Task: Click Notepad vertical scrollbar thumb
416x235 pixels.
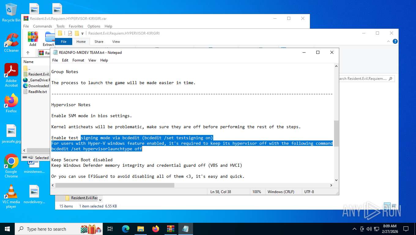Action: click(x=336, y=133)
